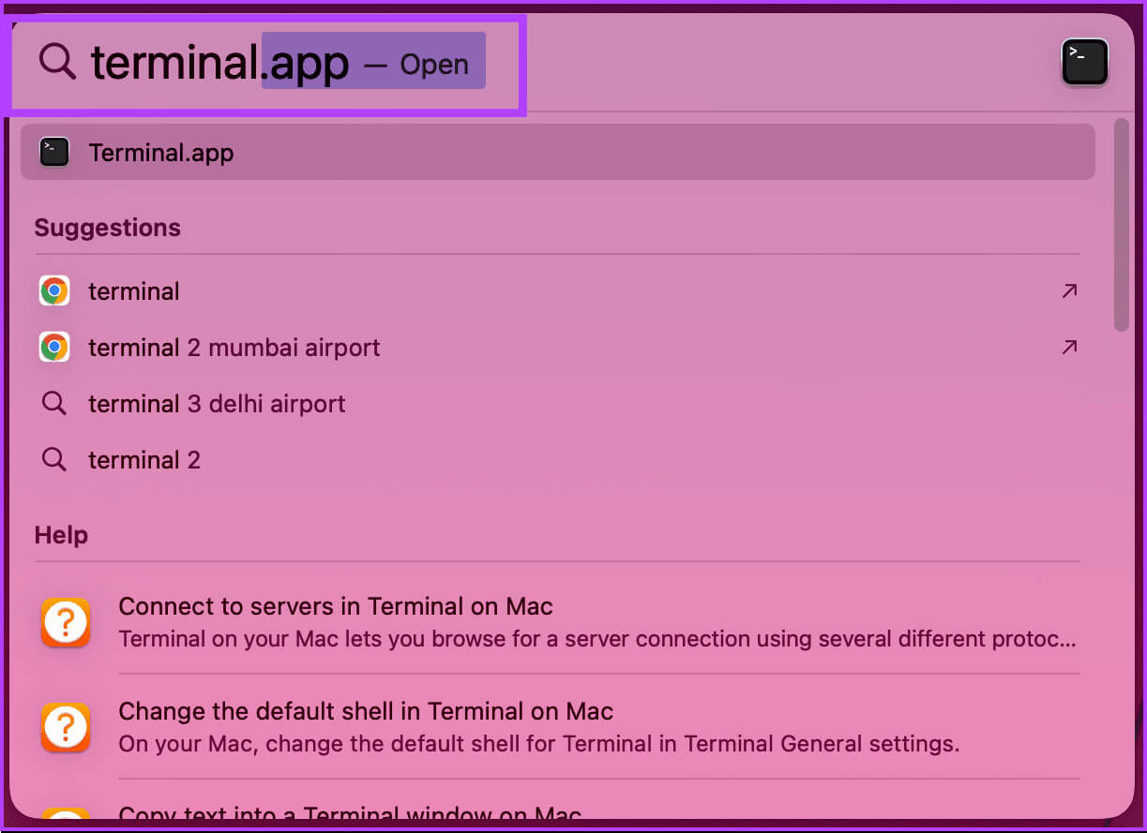Click help icon for 'Change the default shell'
The height and width of the screenshot is (833, 1147).
66,727
